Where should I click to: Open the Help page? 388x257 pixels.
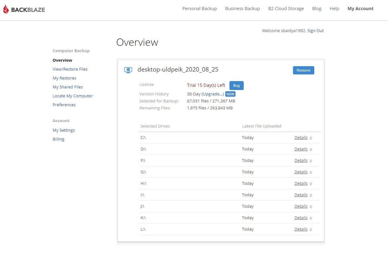tap(334, 9)
